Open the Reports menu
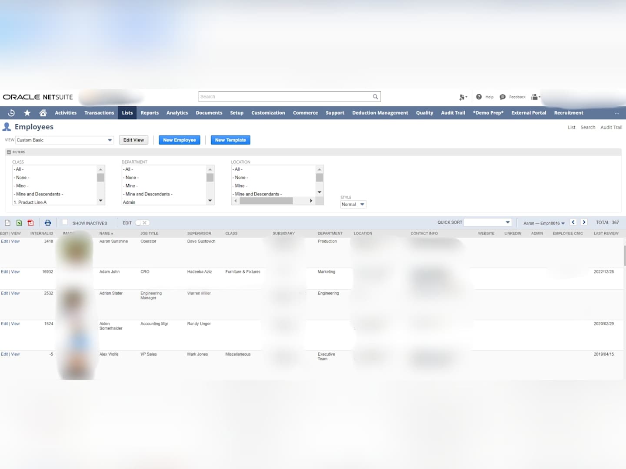Viewport: 626px width, 469px height. (150, 113)
